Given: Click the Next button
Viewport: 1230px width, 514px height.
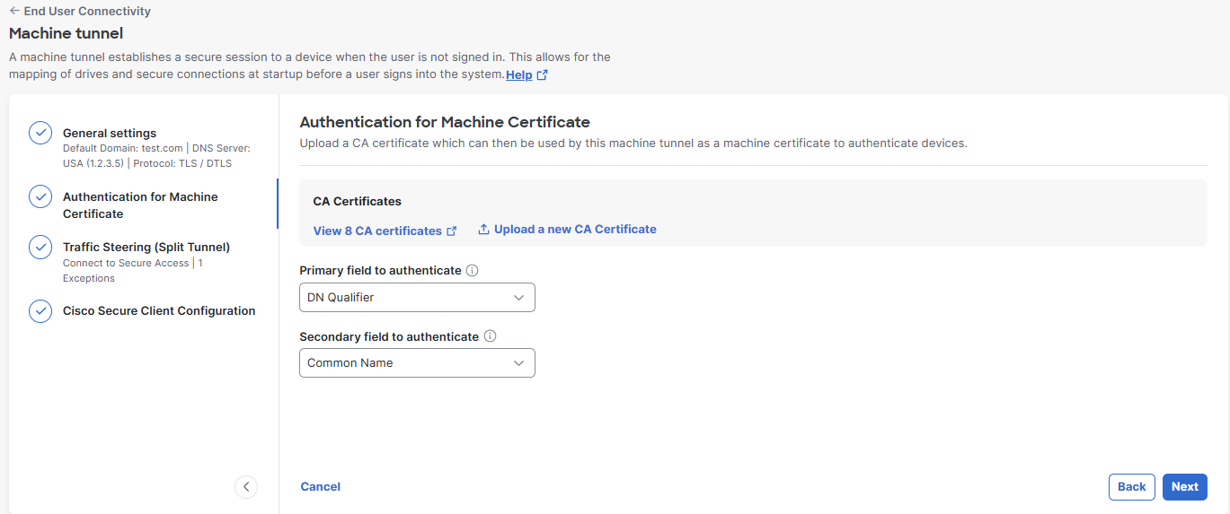Looking at the screenshot, I should 1184,486.
